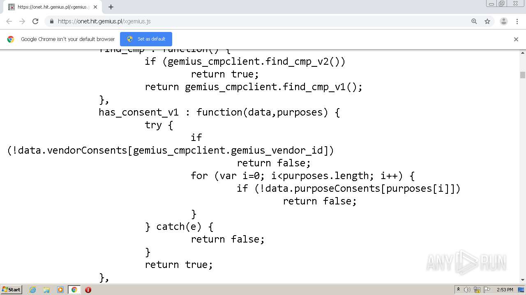Click the line 'return gemius_cmpclient.find_cmp_v1();'
This screenshot has height=295, width=526.
[254, 87]
